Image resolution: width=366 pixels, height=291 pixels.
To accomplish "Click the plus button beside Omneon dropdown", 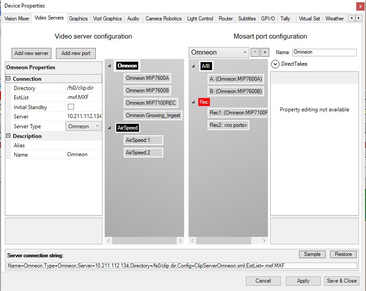I will [x=265, y=52].
